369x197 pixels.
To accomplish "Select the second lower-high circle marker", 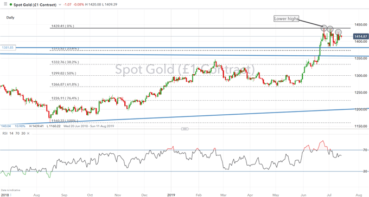I will point(330,29).
